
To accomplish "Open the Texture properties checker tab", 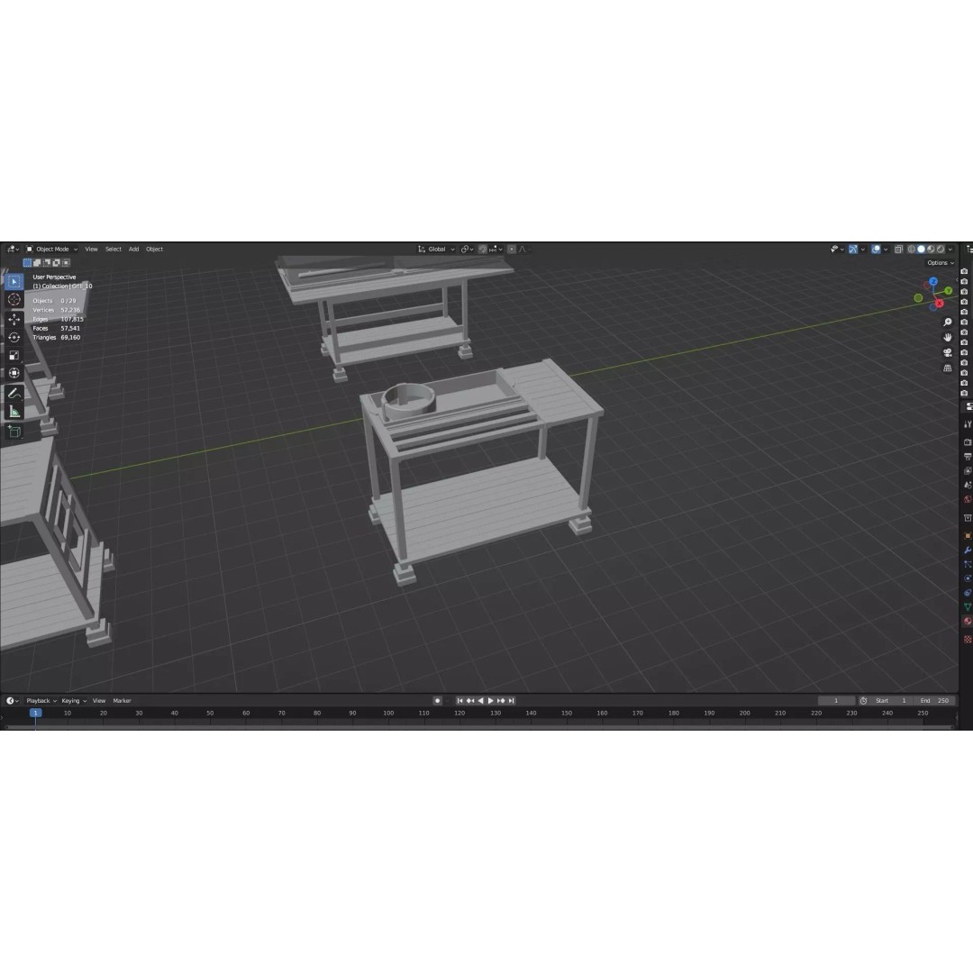I will click(968, 639).
